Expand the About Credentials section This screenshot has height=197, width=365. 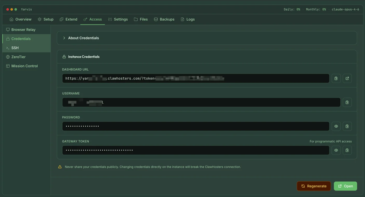(83, 38)
